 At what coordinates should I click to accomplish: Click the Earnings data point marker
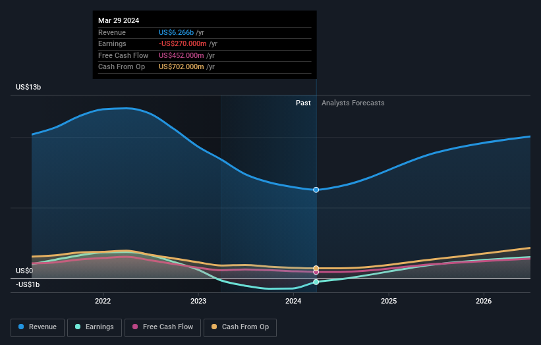tap(316, 282)
